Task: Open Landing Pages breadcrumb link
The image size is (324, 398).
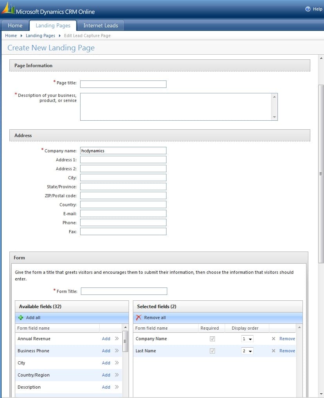Action: [x=40, y=36]
